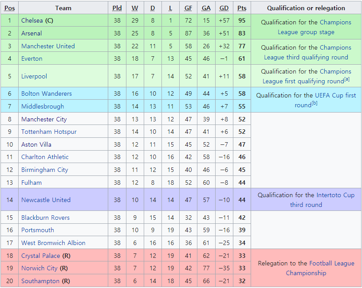Screen dimensions: 362x288
Task: Open the Charlton Athletic link
Action: [45, 157]
